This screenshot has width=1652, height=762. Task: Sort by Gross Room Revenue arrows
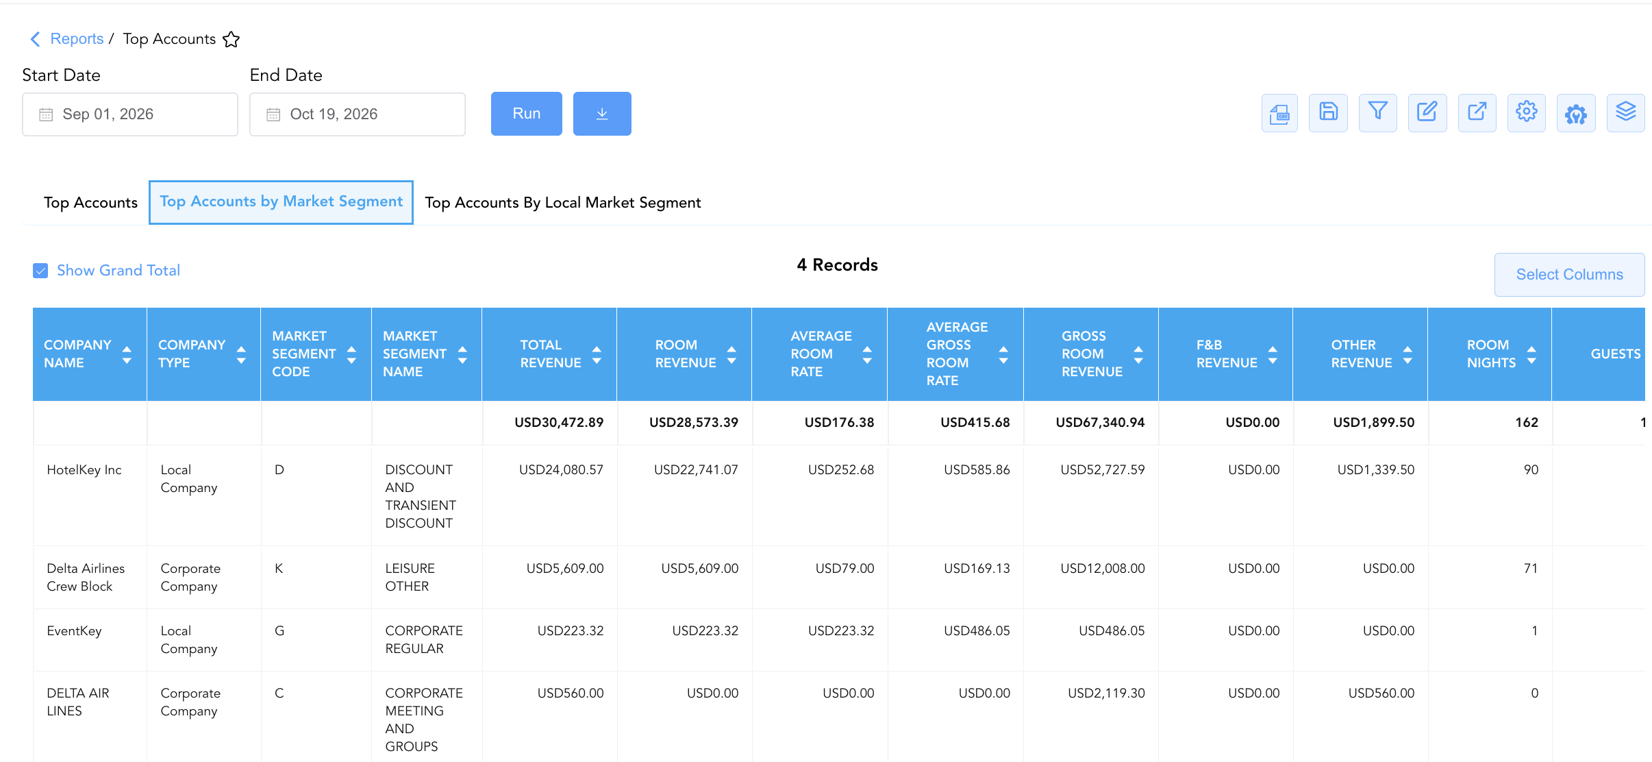click(1138, 354)
